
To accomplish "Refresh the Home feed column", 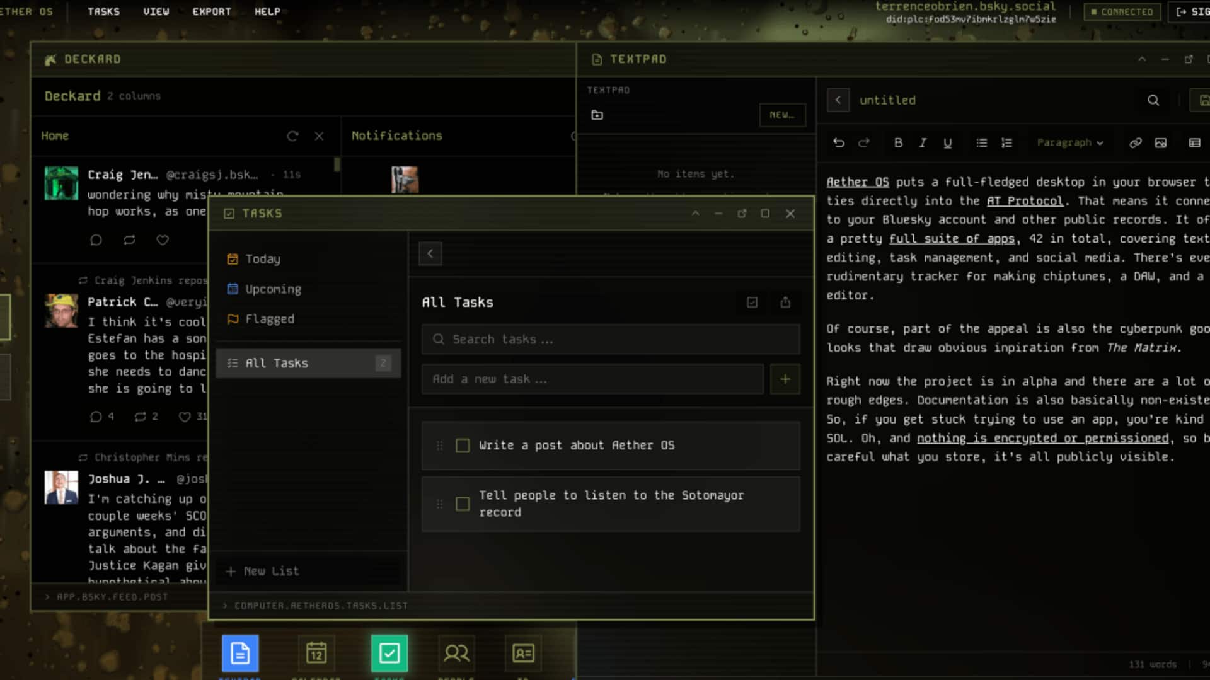I will 292,136.
